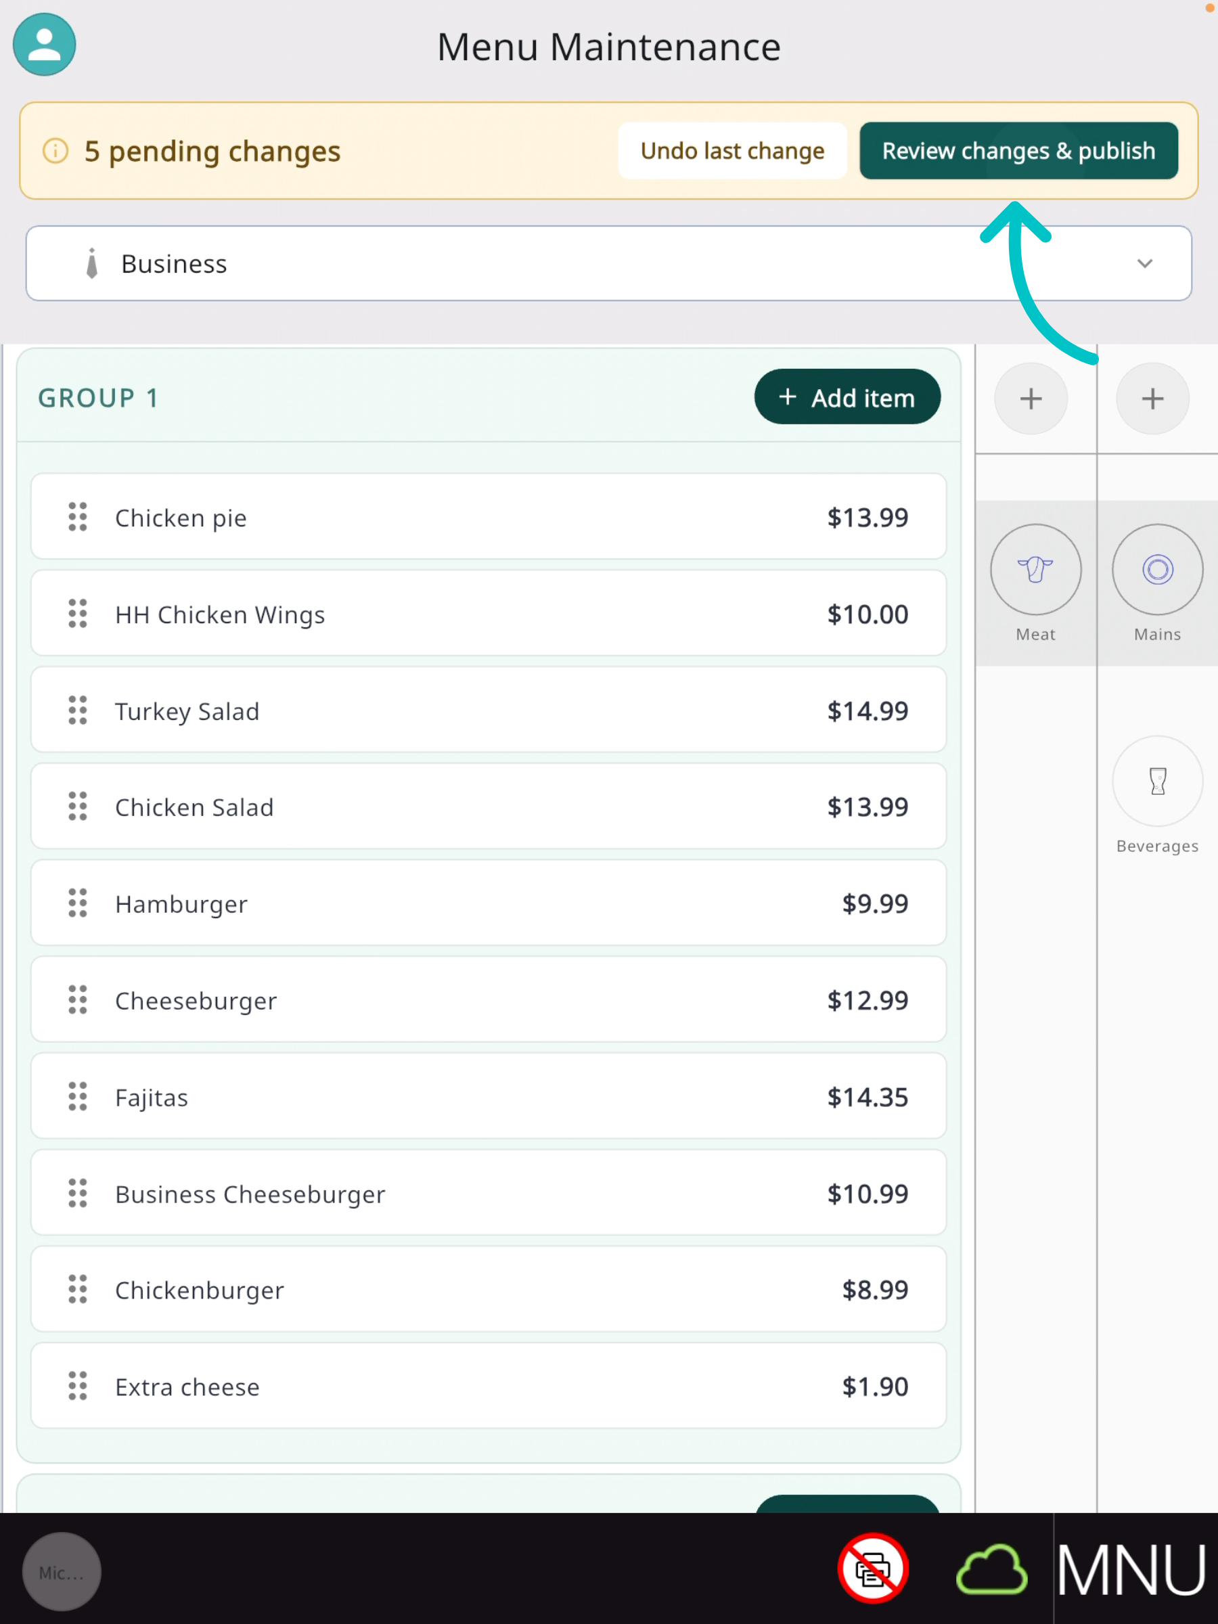
Task: Click the $1.90 price value
Action: pos(874,1386)
